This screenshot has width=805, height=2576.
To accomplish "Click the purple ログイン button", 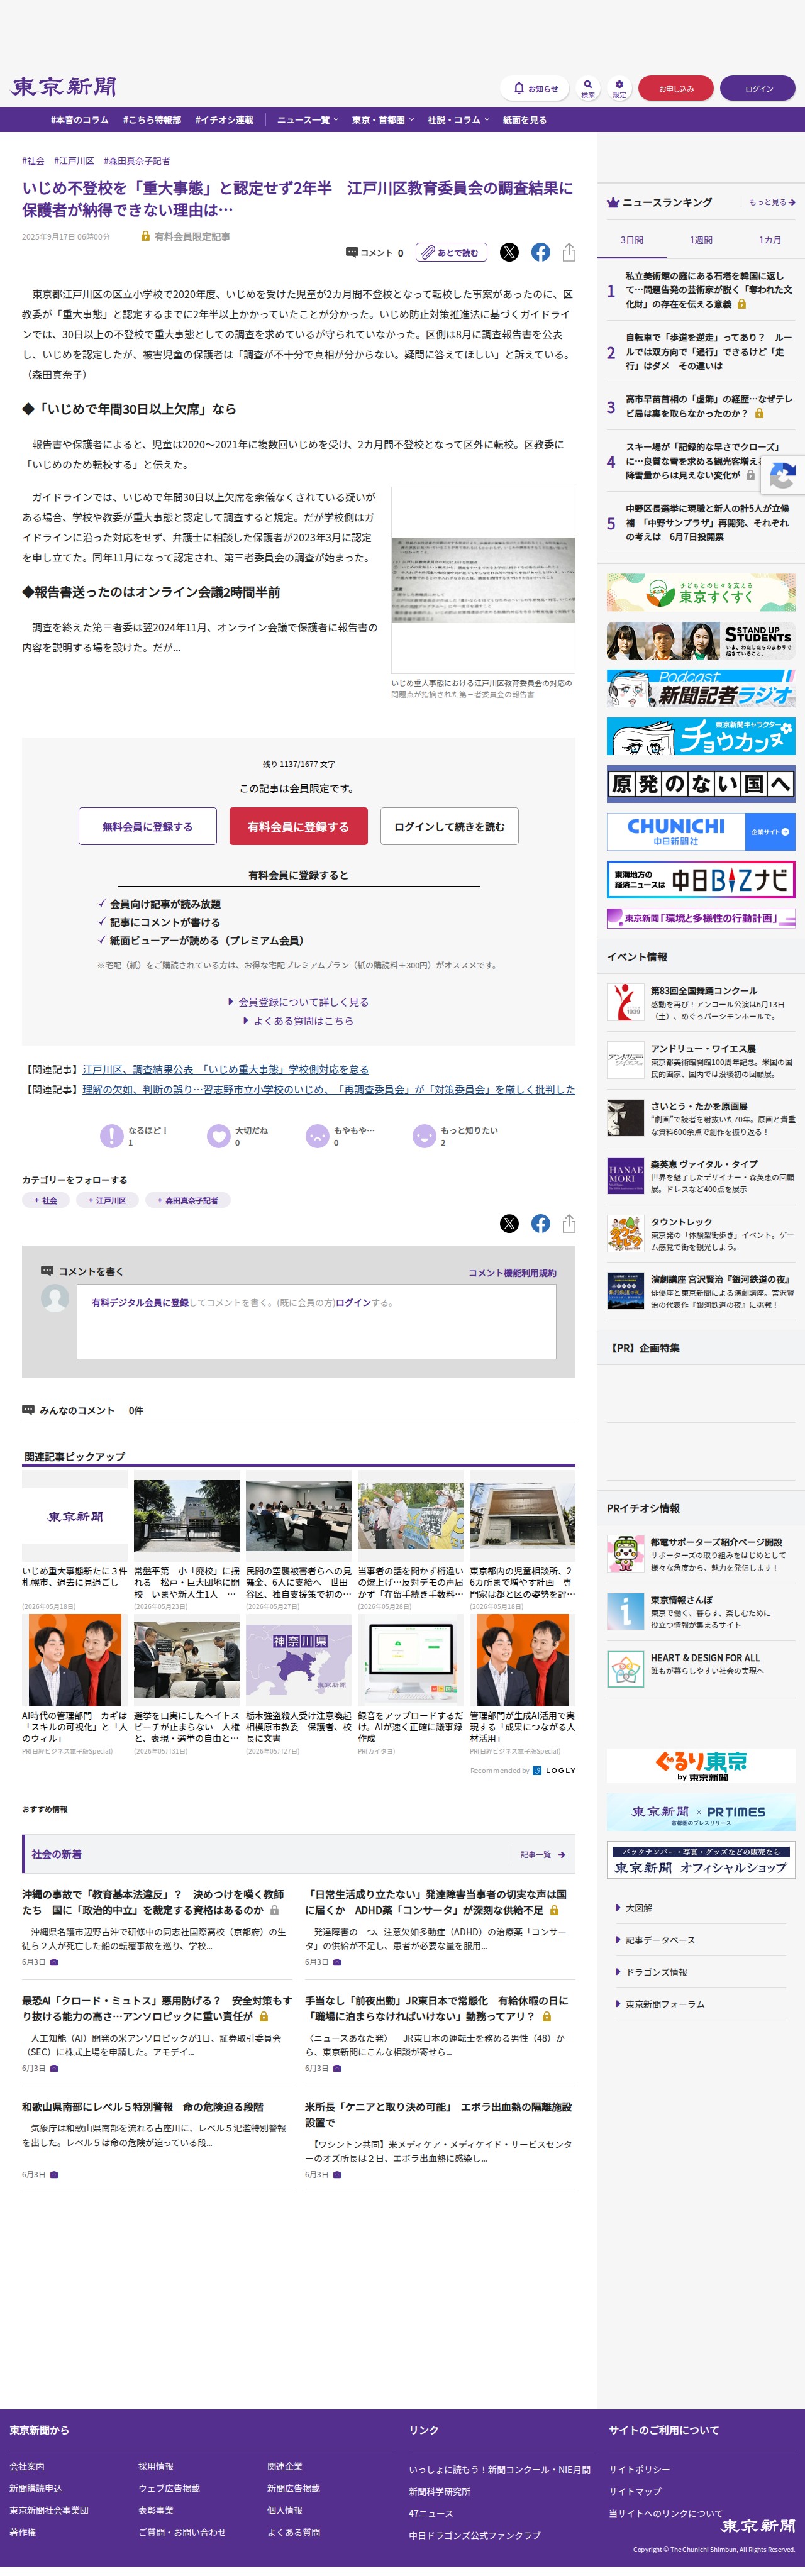I will click(758, 88).
